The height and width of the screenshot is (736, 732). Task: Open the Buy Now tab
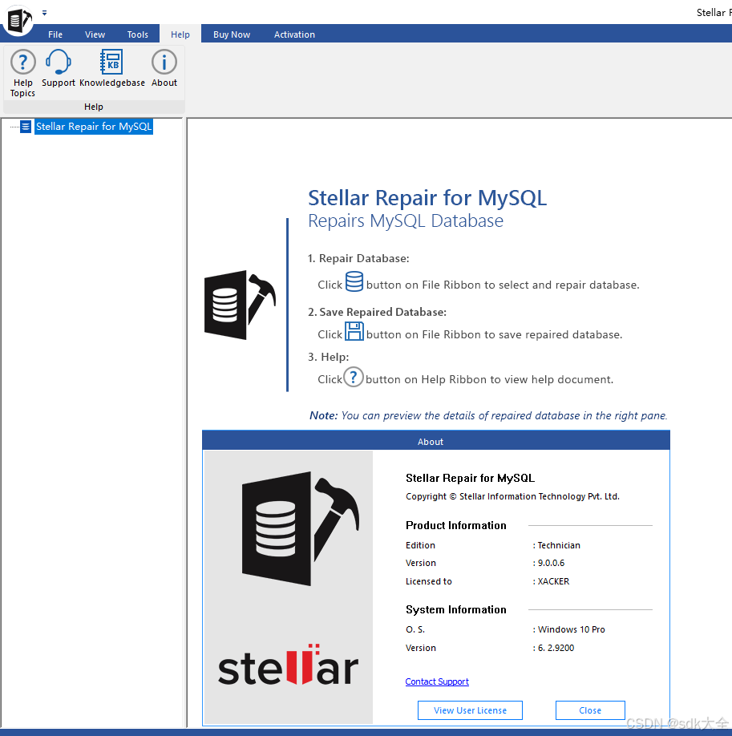point(232,34)
